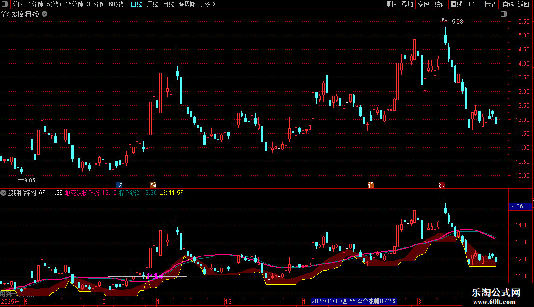Click the 10.00 price axis label
The width and height of the screenshot is (534, 307).
point(522,176)
